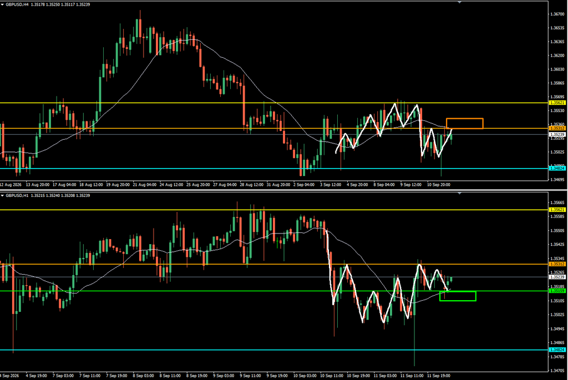This screenshot has height=380, width=568.
Task: Open the GBPUSD,H4 chart title dropdown triangle
Action: click(2, 4)
